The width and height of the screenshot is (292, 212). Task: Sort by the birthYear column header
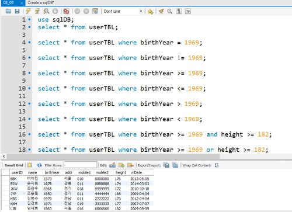(52, 172)
